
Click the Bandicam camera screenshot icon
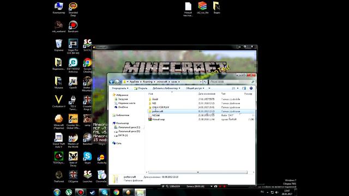click(x=215, y=186)
